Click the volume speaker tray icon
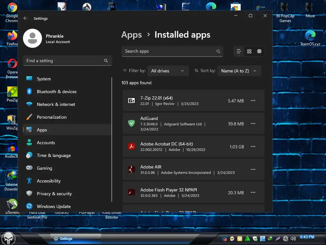The height and width of the screenshot is (245, 326). [293, 239]
